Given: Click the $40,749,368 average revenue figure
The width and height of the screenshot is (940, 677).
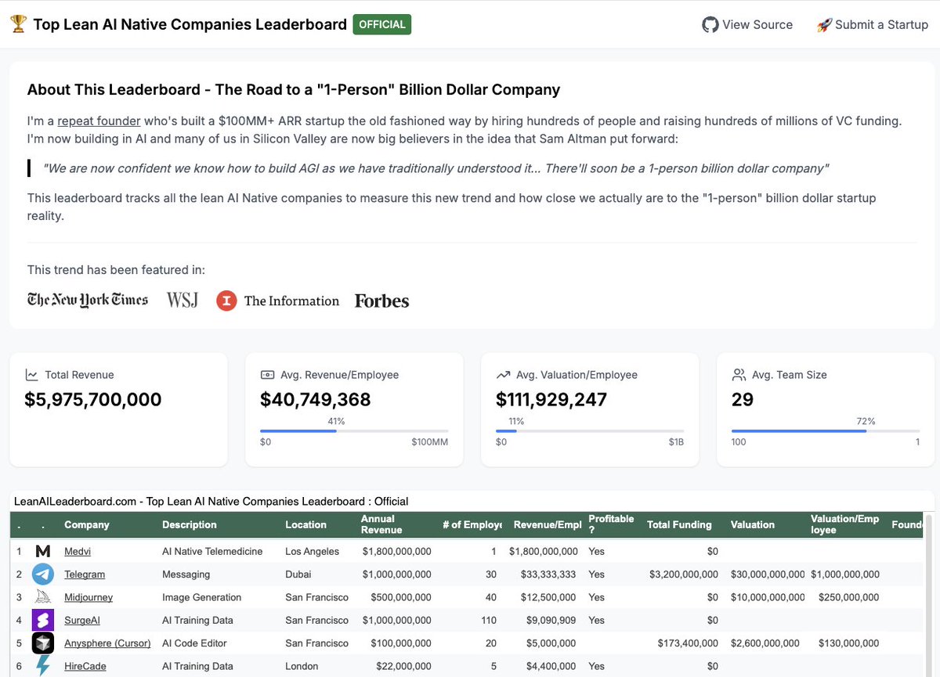Looking at the screenshot, I should point(316,400).
